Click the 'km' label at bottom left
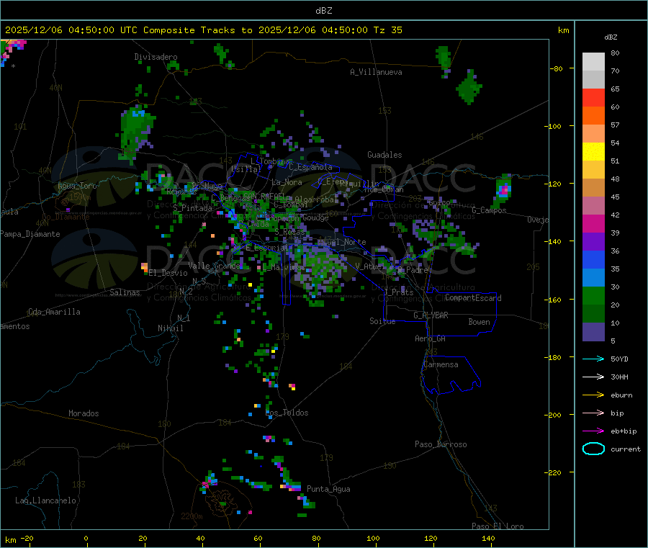Screen dimensions: 648x548 [10, 540]
